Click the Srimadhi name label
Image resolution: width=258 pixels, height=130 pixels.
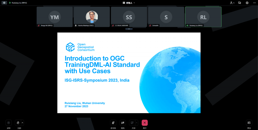coord(155,25)
